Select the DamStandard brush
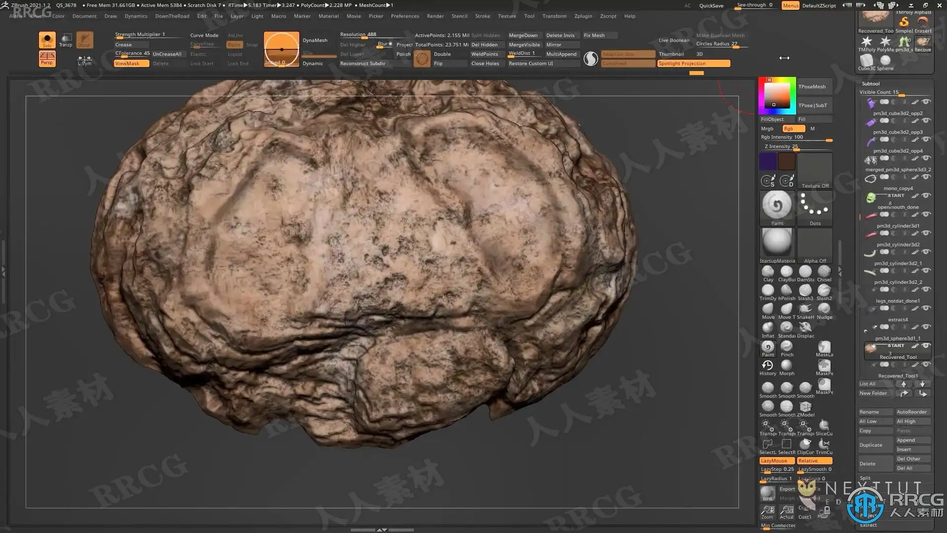 coord(805,273)
